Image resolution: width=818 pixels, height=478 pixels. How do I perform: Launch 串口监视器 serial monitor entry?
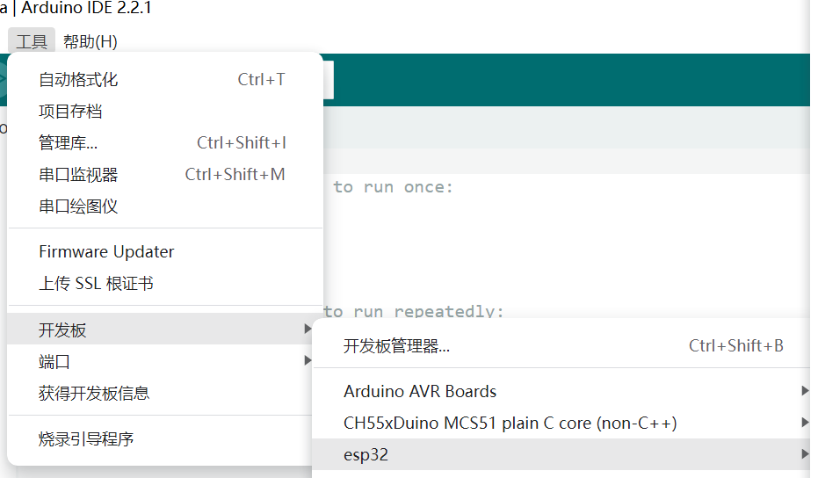[x=165, y=174]
